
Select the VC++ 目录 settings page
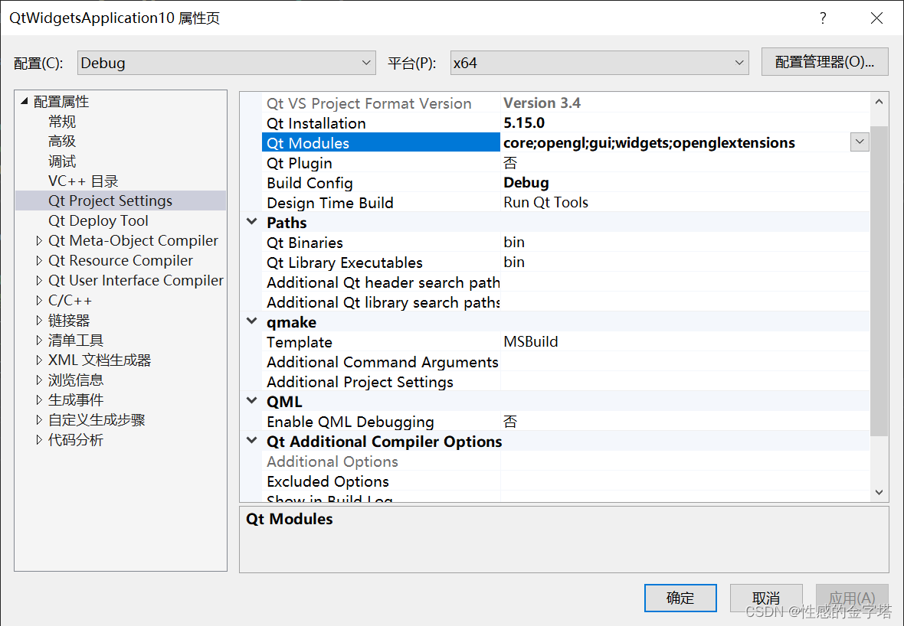[x=84, y=181]
